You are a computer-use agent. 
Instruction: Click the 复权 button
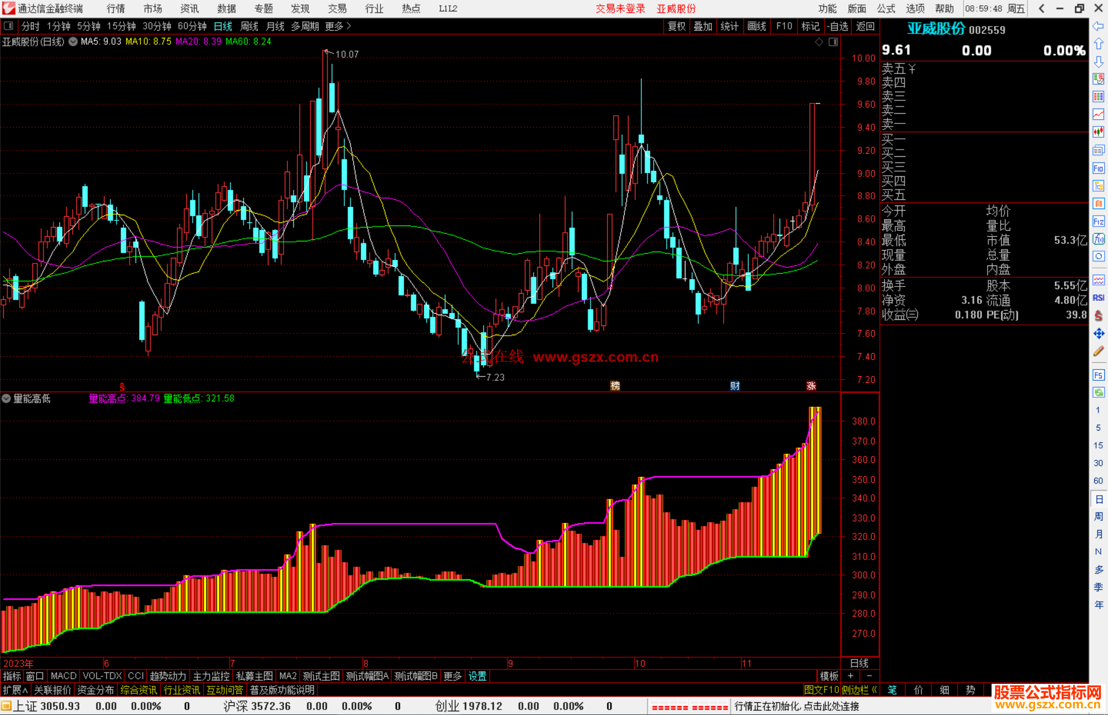pos(677,26)
